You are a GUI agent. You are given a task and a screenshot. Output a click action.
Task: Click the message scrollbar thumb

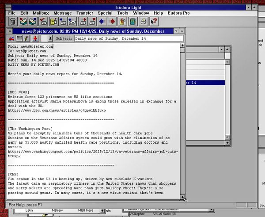[x=182, y=50]
